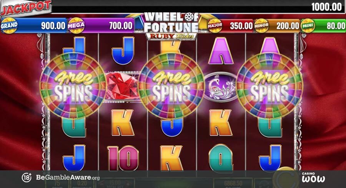346x188 pixels.
Task: Open the BeGambleAware.org link
Action: click(68, 177)
